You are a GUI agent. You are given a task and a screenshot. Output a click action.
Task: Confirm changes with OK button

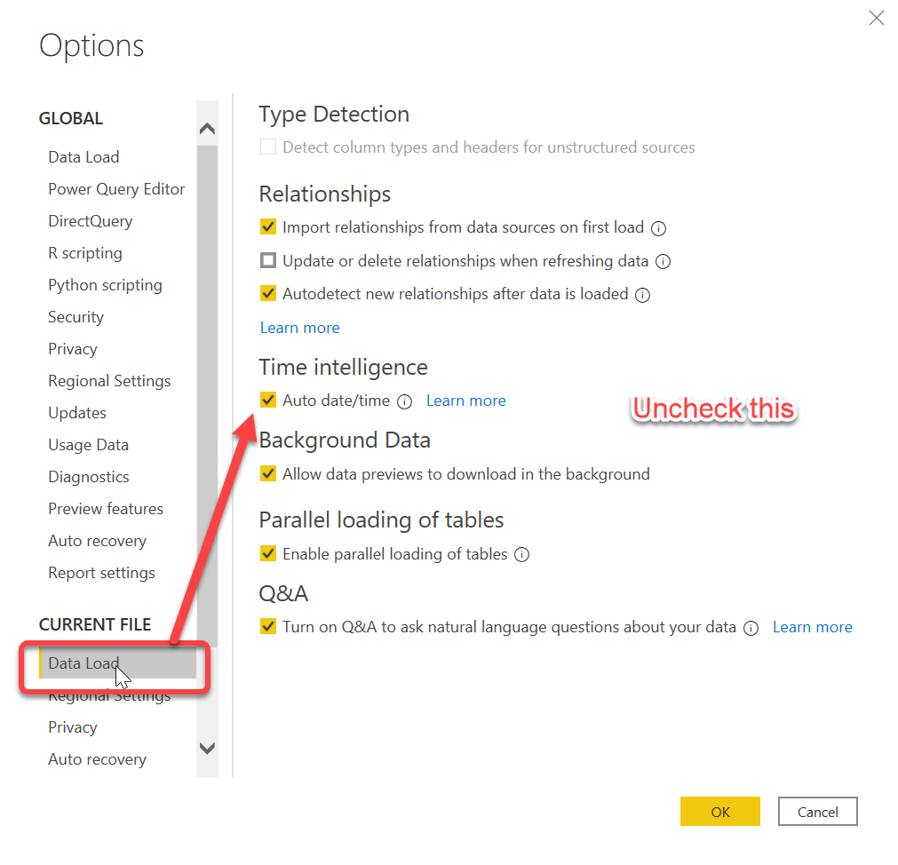point(719,811)
